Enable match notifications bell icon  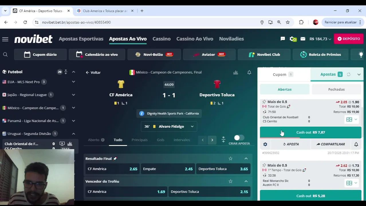pos(249,72)
